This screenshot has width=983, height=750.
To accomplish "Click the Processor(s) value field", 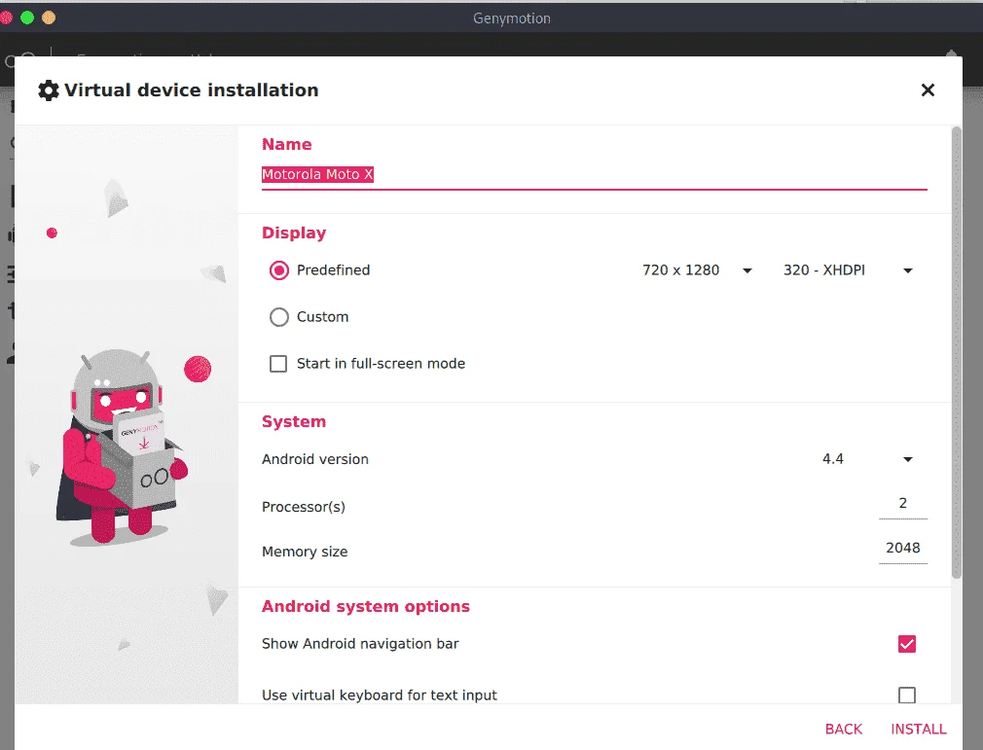I will [903, 505].
